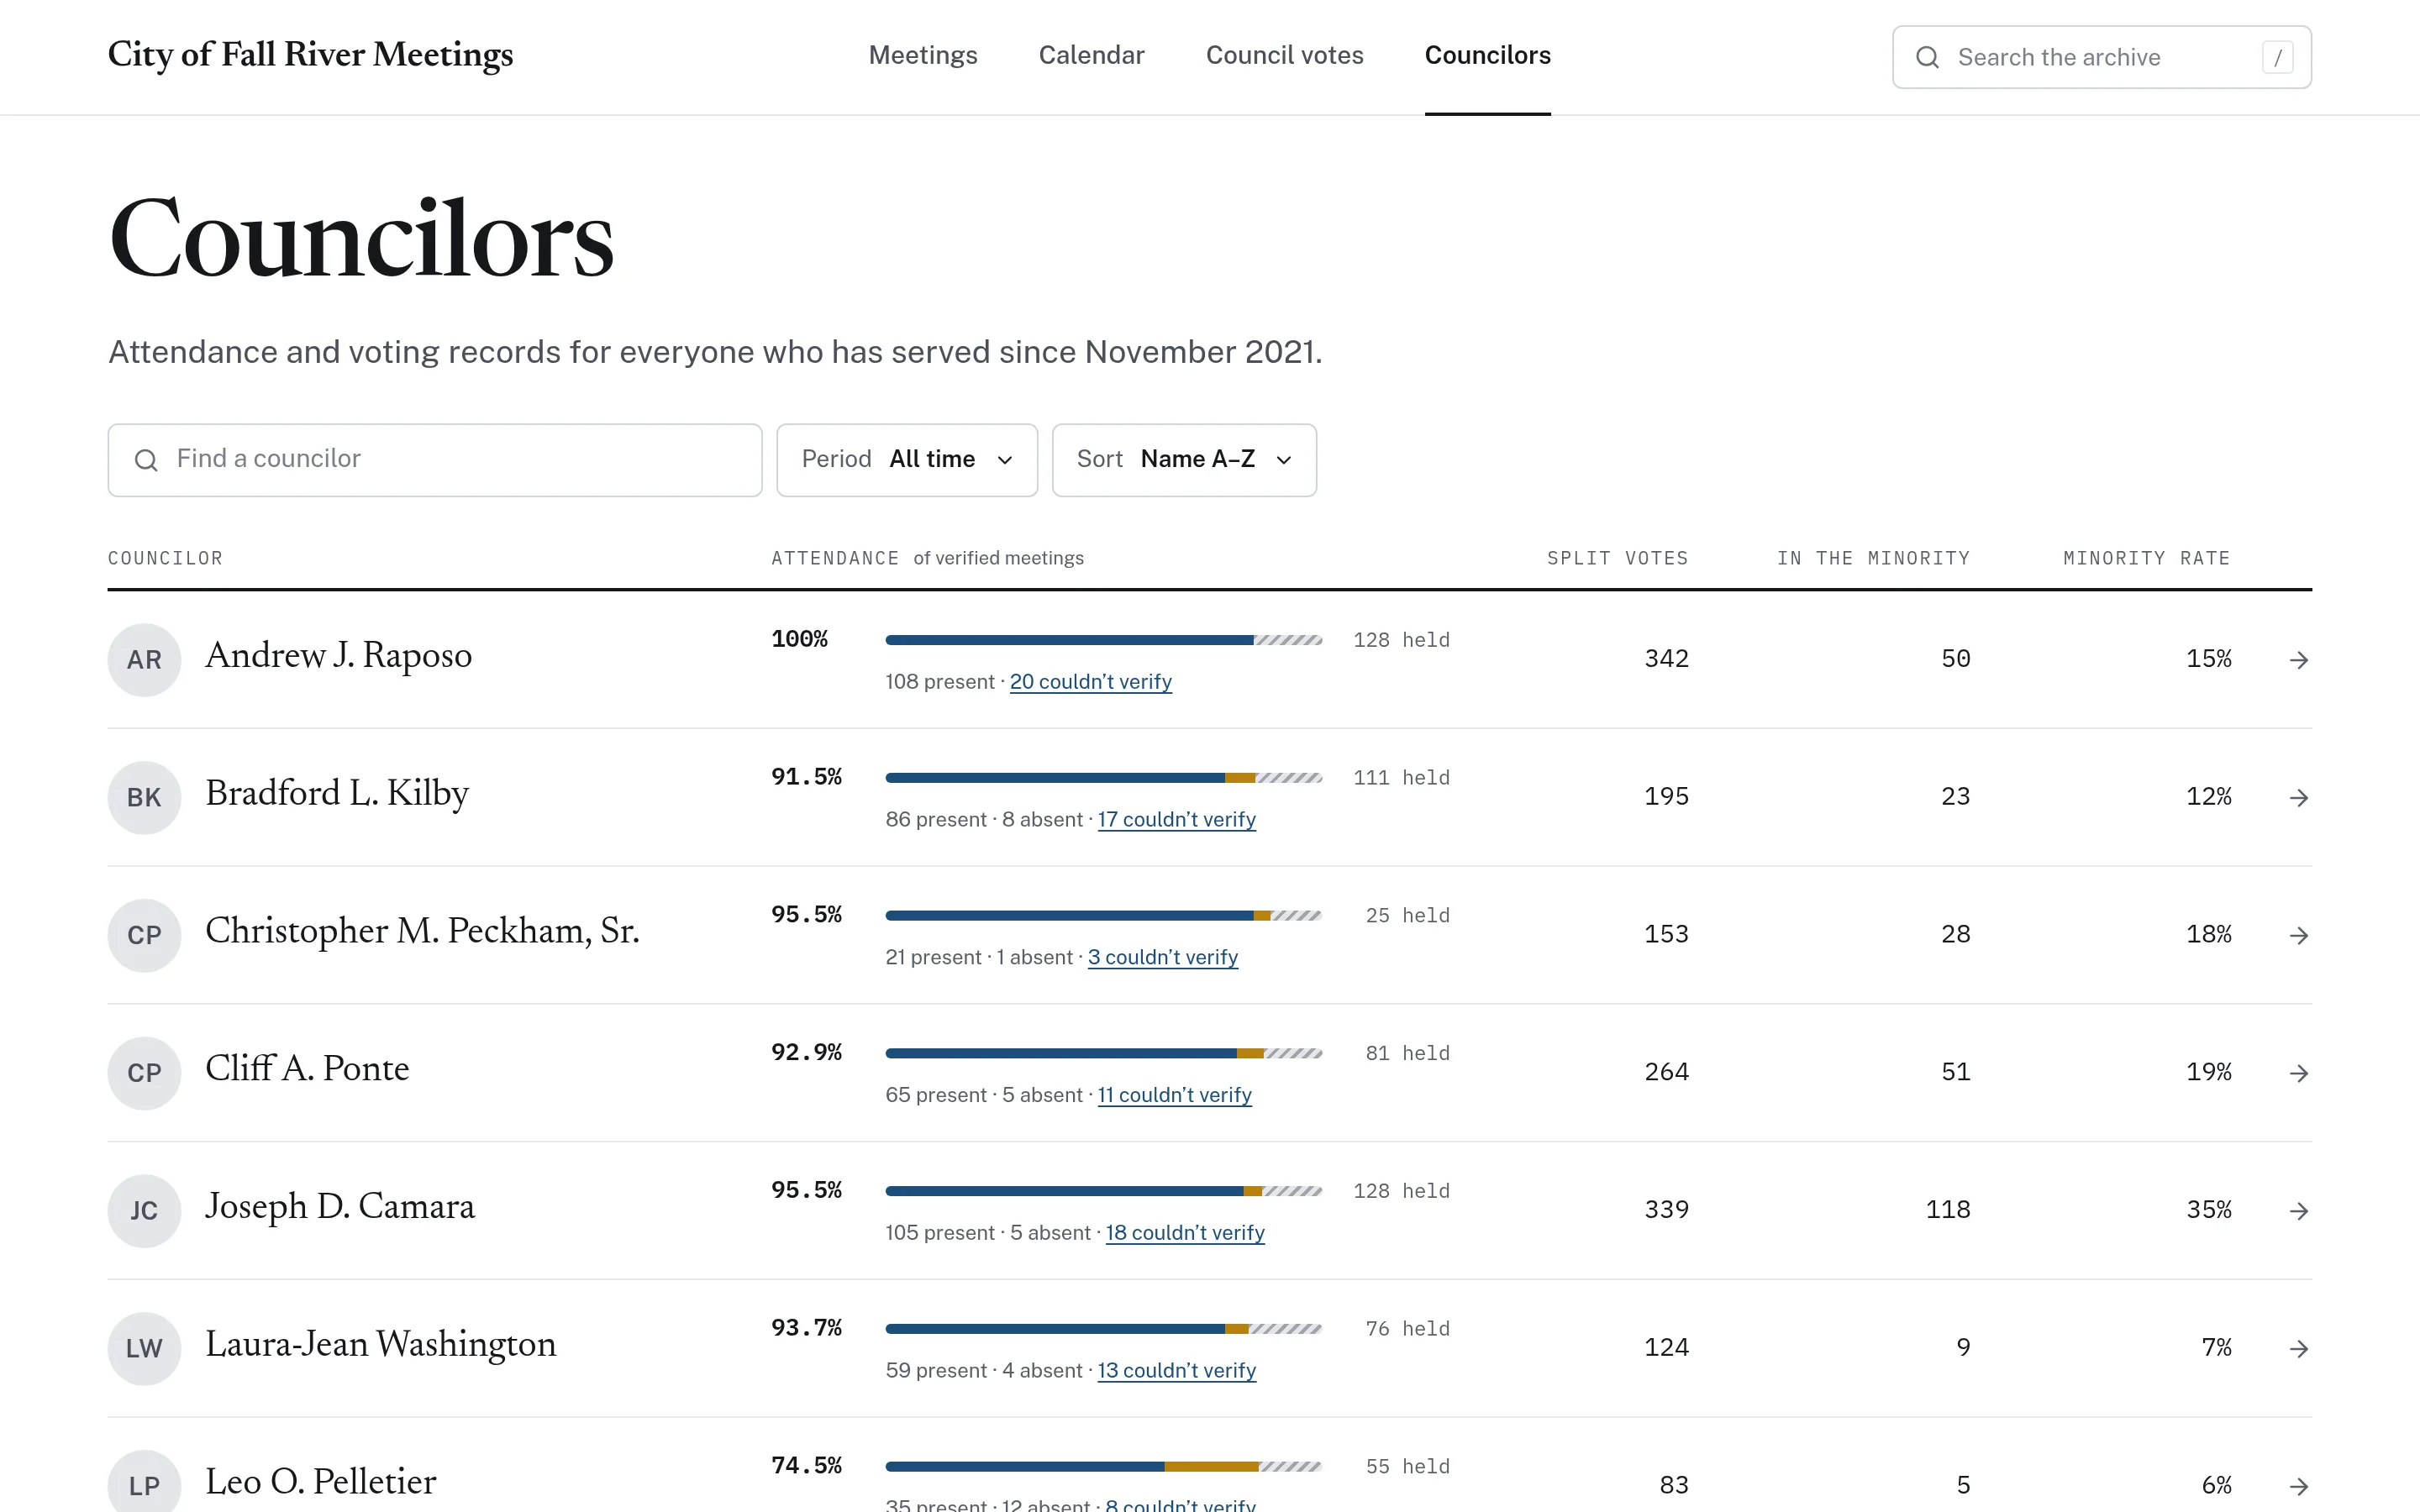
Task: Click the LW avatar circle
Action: pyautogui.click(x=144, y=1348)
